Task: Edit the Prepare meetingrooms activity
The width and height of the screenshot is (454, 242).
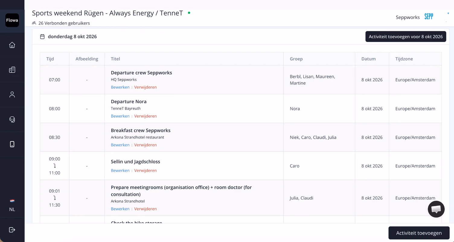Action: (x=120, y=209)
